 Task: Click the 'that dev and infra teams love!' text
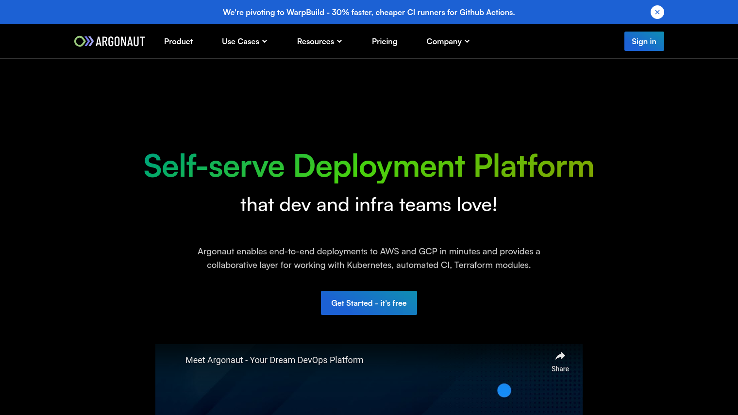point(369,205)
